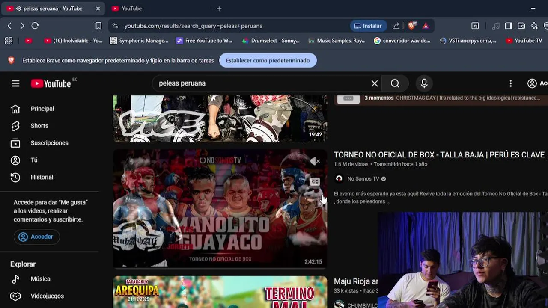Close the peleas peruana tab
The image size is (548, 308).
(98, 9)
